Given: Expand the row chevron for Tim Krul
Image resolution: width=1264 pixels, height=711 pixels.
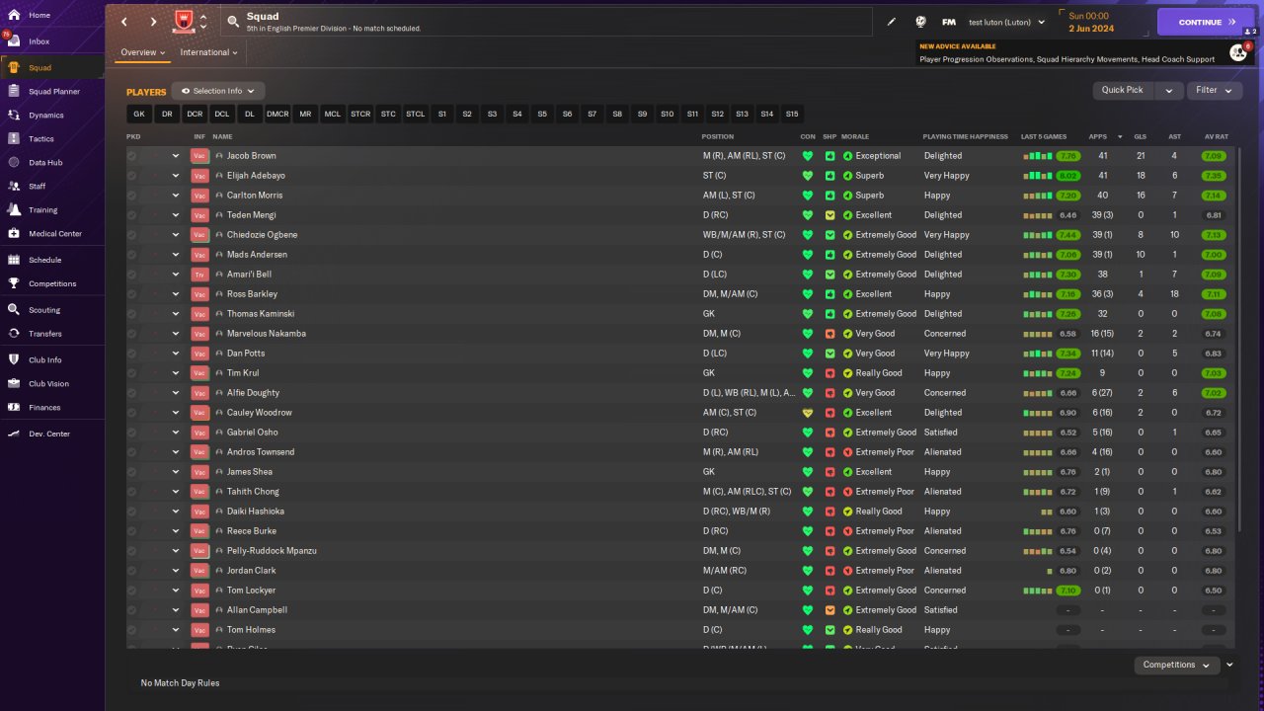Looking at the screenshot, I should [176, 373].
